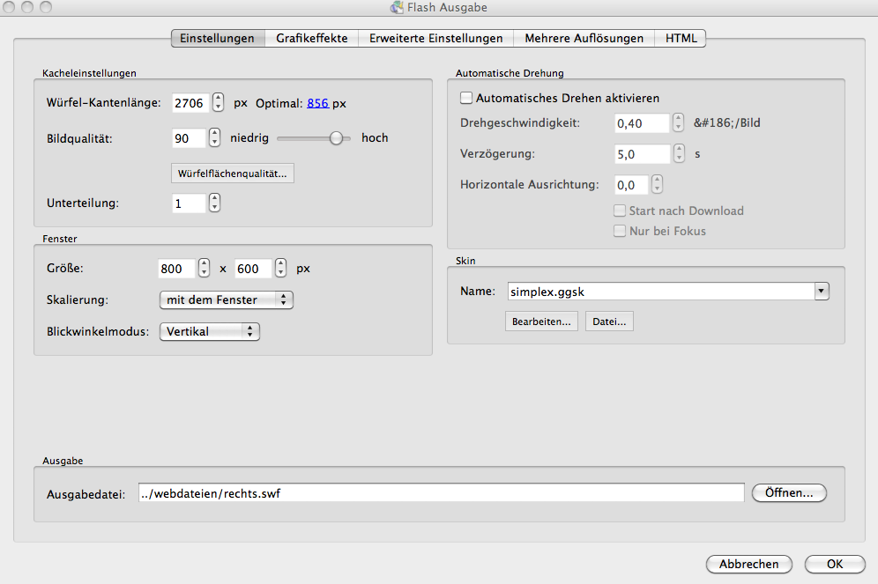Click the Horizontale Ausrichtung stepper

click(657, 185)
